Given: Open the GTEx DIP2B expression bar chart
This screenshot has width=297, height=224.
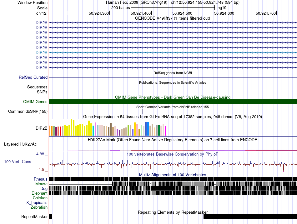Looking at the screenshot, I should pos(108,127).
